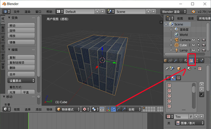
Task: Toggle Camera visibility eye icon
Action: click(194, 40)
